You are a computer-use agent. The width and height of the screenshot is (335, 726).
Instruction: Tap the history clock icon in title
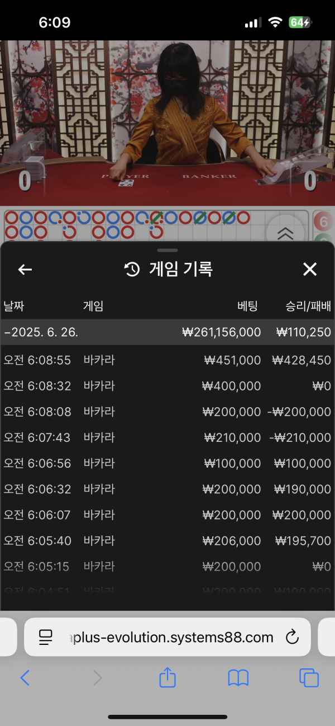pyautogui.click(x=132, y=270)
